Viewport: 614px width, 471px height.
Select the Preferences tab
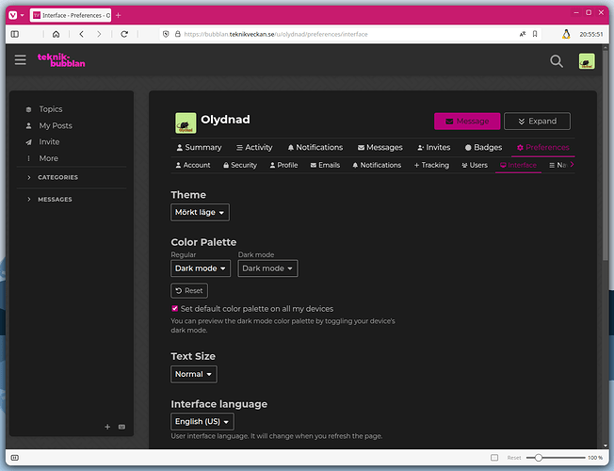pyautogui.click(x=543, y=147)
